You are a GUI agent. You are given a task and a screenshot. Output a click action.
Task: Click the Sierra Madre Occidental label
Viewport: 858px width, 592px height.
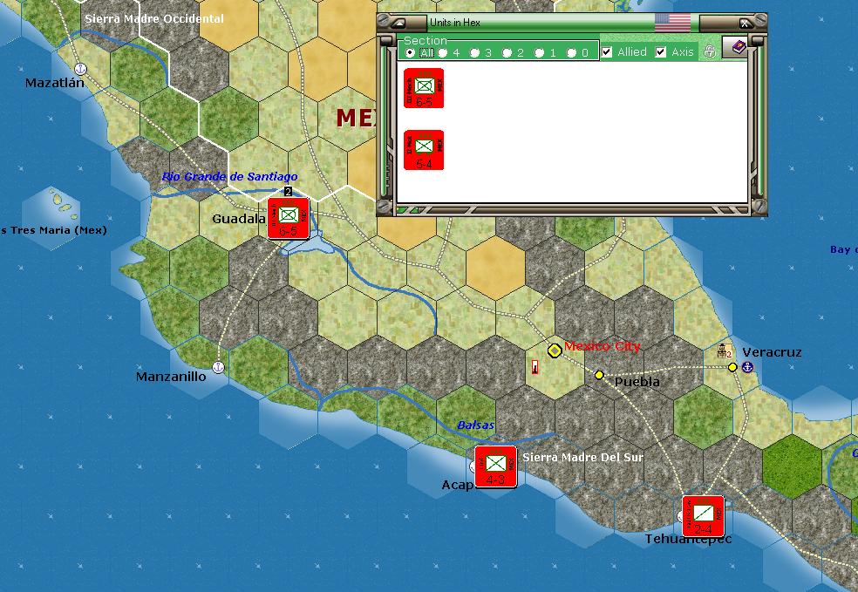click(154, 18)
